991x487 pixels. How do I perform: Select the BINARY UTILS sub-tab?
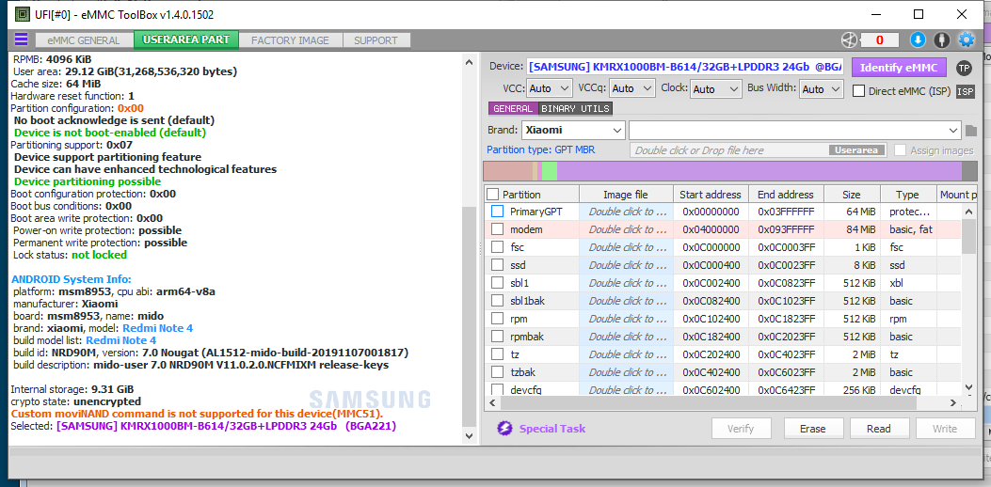[575, 109]
